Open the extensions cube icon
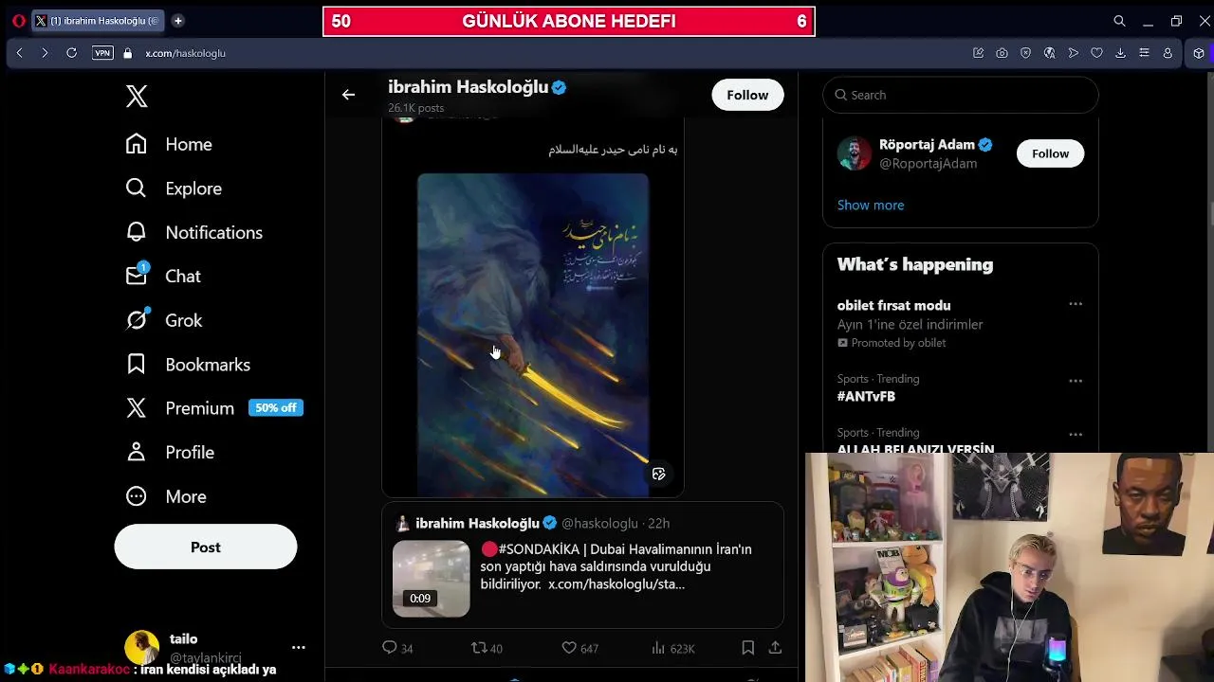Image resolution: width=1214 pixels, height=682 pixels. point(1199,53)
